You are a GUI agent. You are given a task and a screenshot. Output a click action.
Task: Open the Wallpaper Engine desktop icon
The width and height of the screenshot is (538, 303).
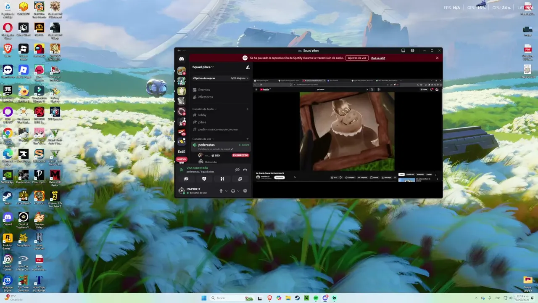7,283
